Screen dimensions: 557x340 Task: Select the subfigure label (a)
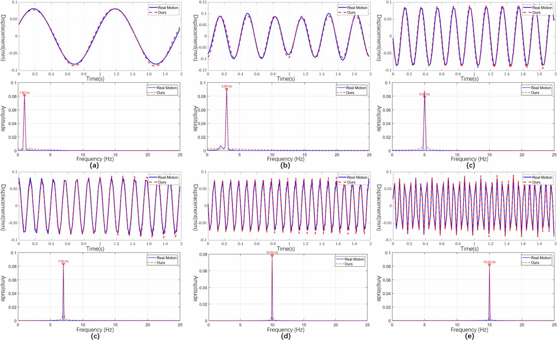click(x=95, y=165)
